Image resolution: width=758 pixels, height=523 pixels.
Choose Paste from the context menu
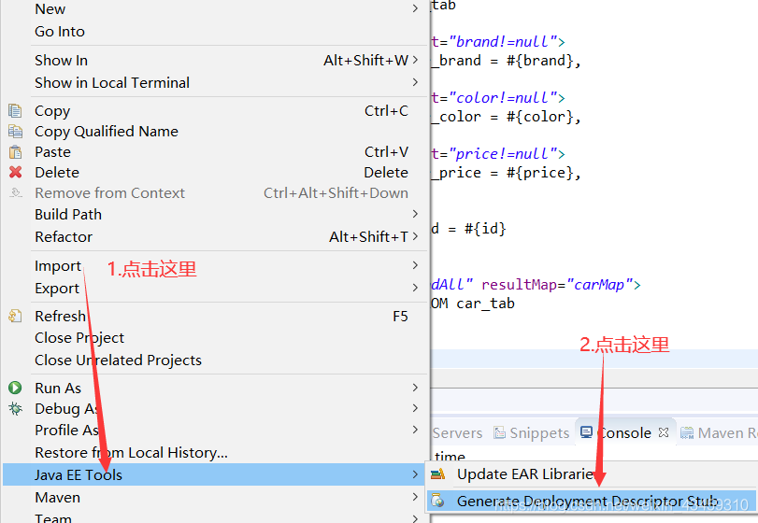pos(215,152)
